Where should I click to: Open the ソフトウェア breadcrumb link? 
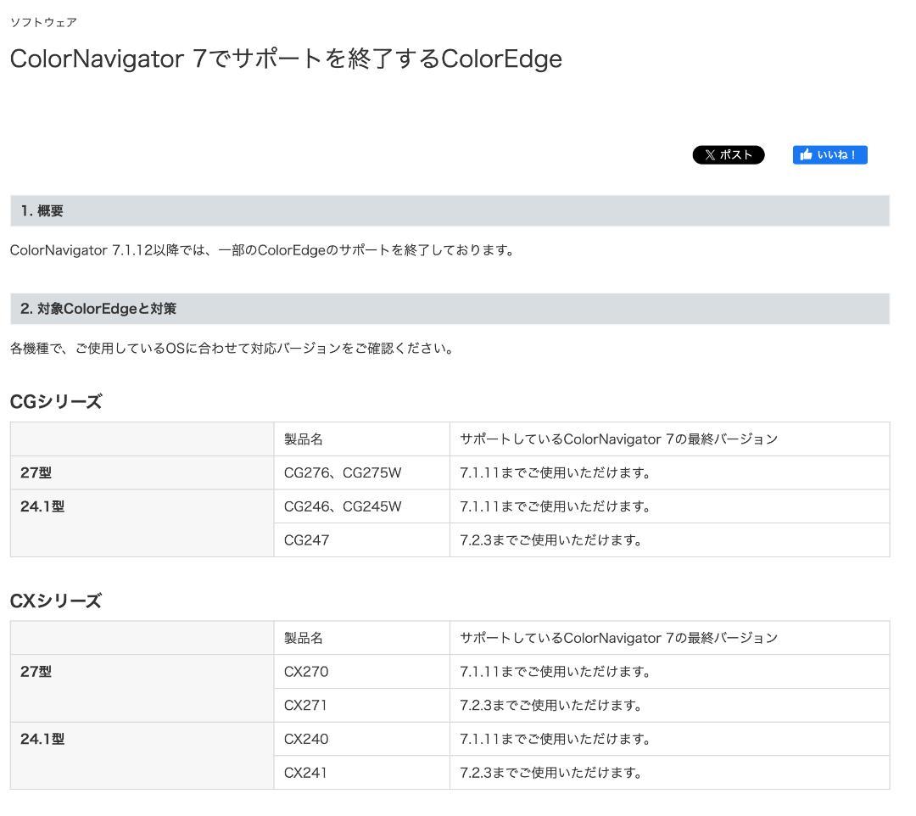(x=43, y=23)
